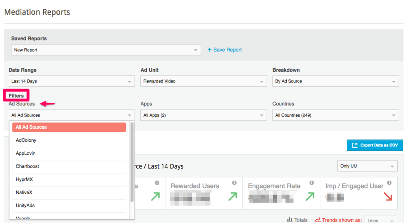406x223 pixels.
Task: Open the Ad Unit Rewarded Video dropdown
Action: [203, 81]
